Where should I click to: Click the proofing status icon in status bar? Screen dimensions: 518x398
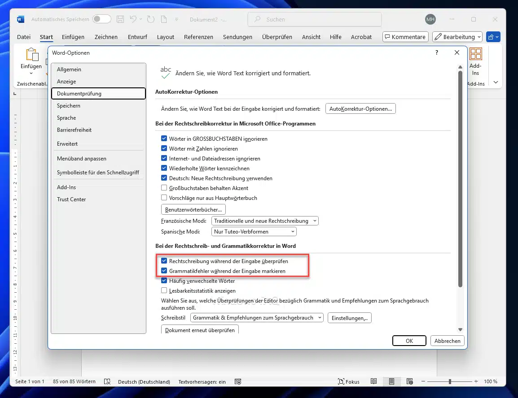coord(107,381)
